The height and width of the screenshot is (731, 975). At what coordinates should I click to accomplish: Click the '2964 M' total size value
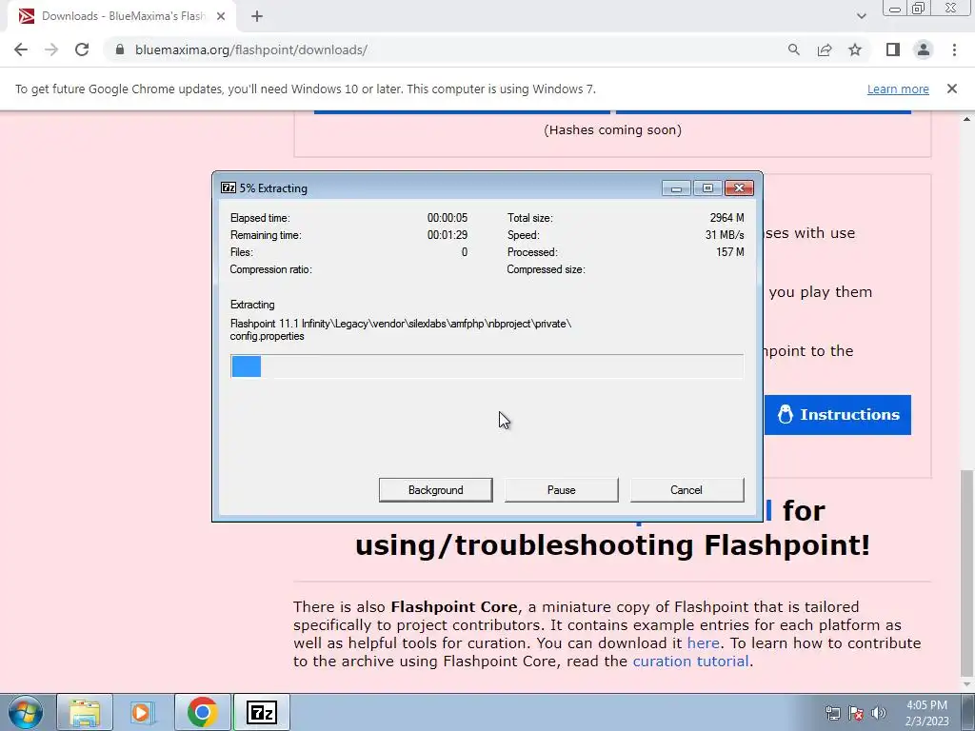(726, 218)
